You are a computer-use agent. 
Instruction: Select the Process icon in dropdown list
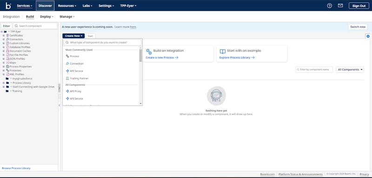(x=67, y=56)
